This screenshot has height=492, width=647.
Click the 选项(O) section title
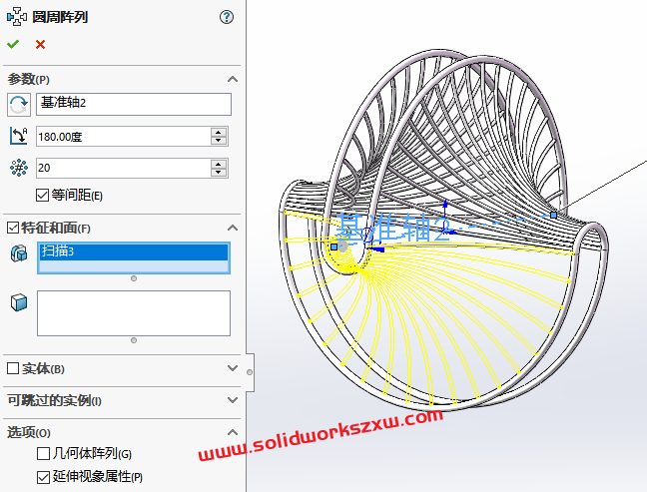(29, 432)
